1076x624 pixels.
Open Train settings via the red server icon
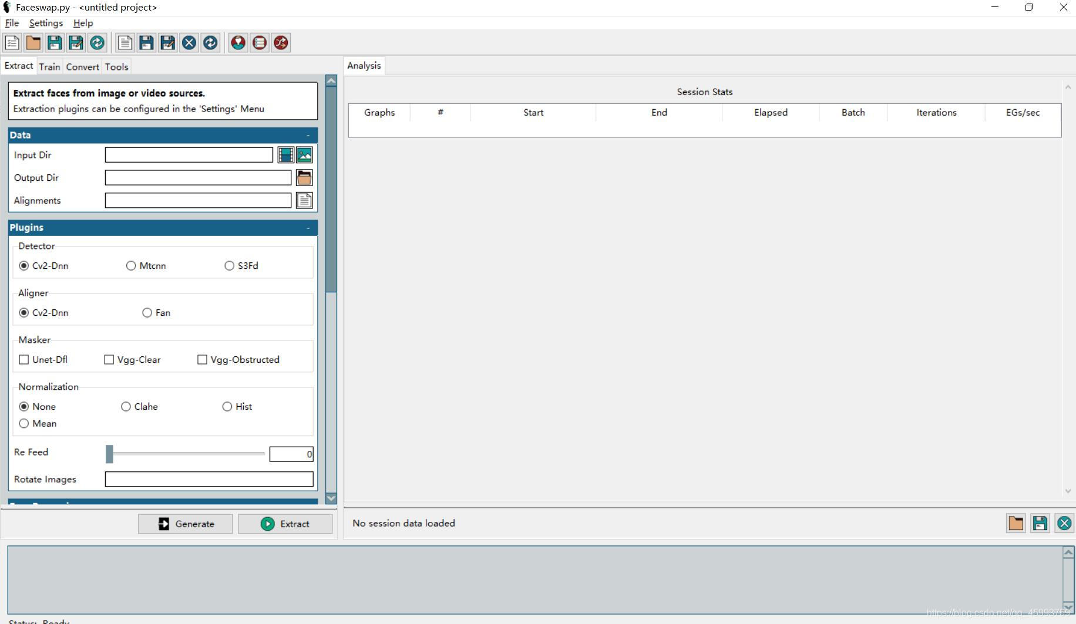point(259,43)
